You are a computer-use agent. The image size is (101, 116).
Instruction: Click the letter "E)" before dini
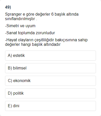click(x=10, y=106)
